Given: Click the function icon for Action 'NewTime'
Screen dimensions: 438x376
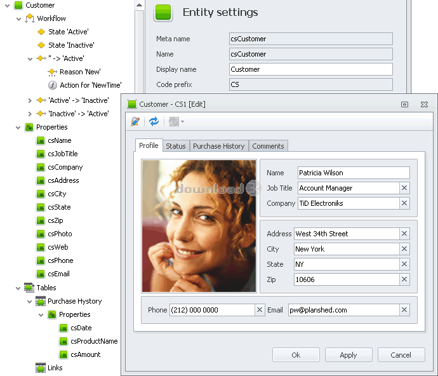Looking at the screenshot, I should (53, 85).
